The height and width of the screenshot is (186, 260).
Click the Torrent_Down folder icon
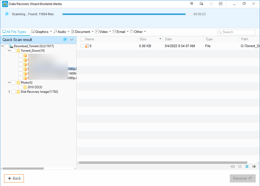[x=18, y=51]
